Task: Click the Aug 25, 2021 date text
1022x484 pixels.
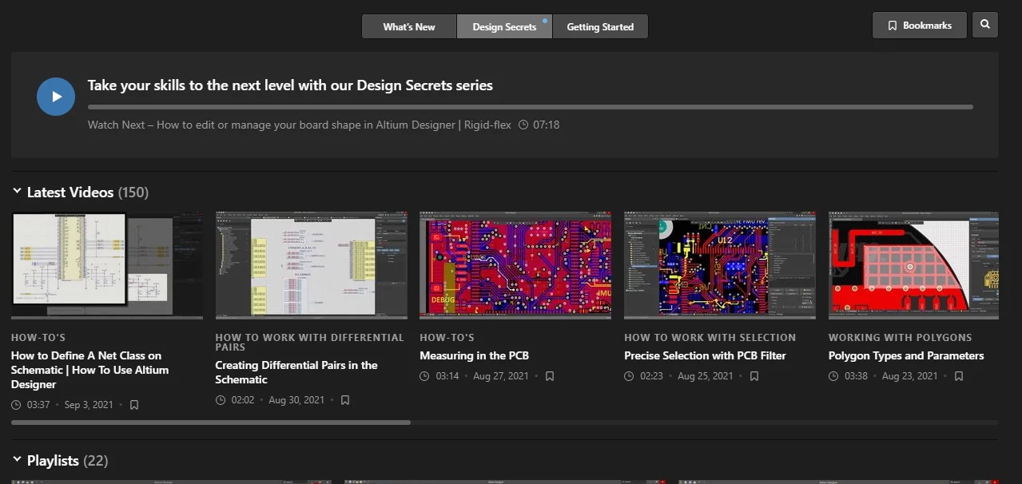Action: pyautogui.click(x=706, y=376)
